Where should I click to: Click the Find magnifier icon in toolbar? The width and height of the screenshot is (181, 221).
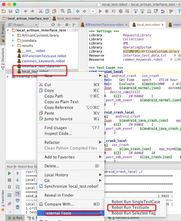[63, 11]
